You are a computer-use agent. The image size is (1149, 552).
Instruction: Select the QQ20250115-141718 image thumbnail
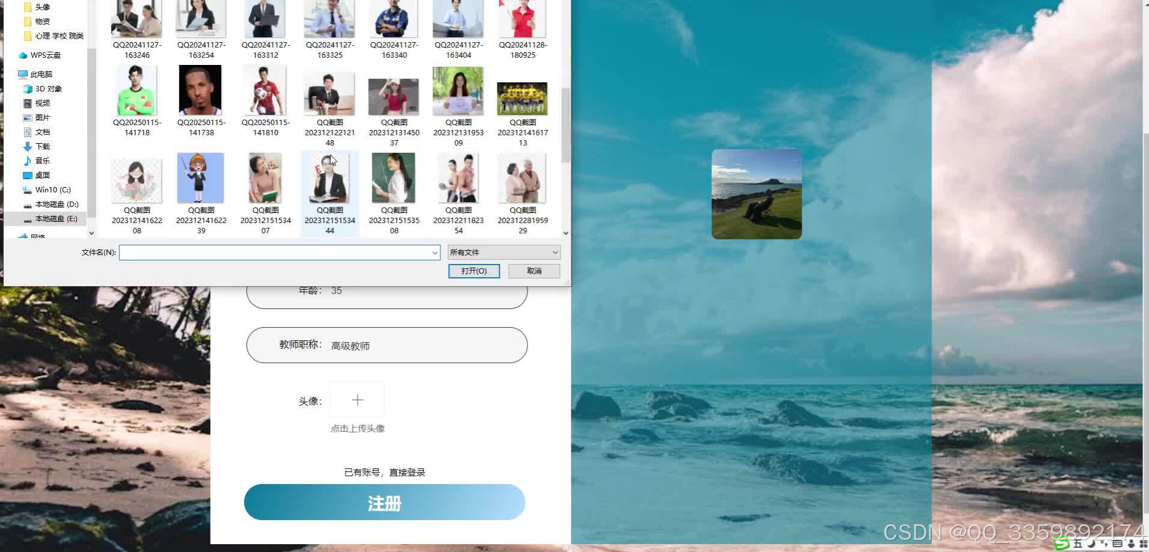point(136,90)
